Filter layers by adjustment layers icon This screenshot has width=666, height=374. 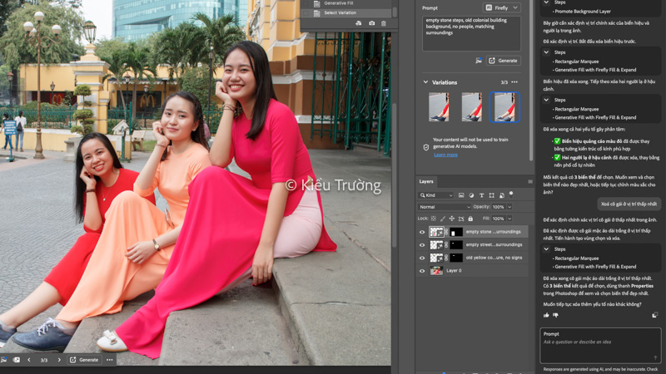471,195
